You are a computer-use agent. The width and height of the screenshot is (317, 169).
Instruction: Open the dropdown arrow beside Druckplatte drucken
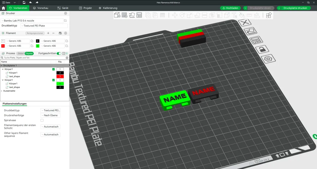pyautogui.click(x=279, y=8)
